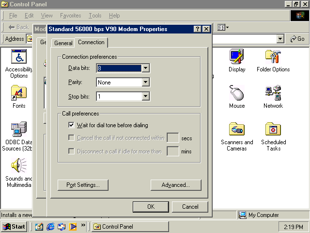Open the Fonts folder icon
The image size is (310, 233).
click(x=19, y=93)
